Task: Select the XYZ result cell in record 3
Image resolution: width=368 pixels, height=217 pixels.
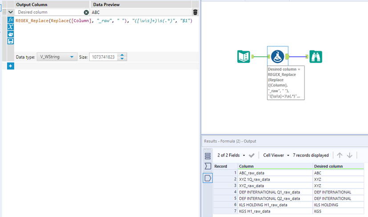Action: click(x=338, y=186)
